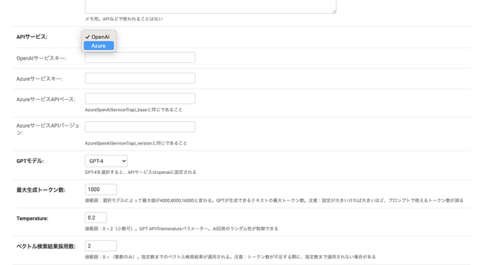Click the AzureサービスAPIベース input box
Screen dimensions: 477x265
tap(140, 99)
